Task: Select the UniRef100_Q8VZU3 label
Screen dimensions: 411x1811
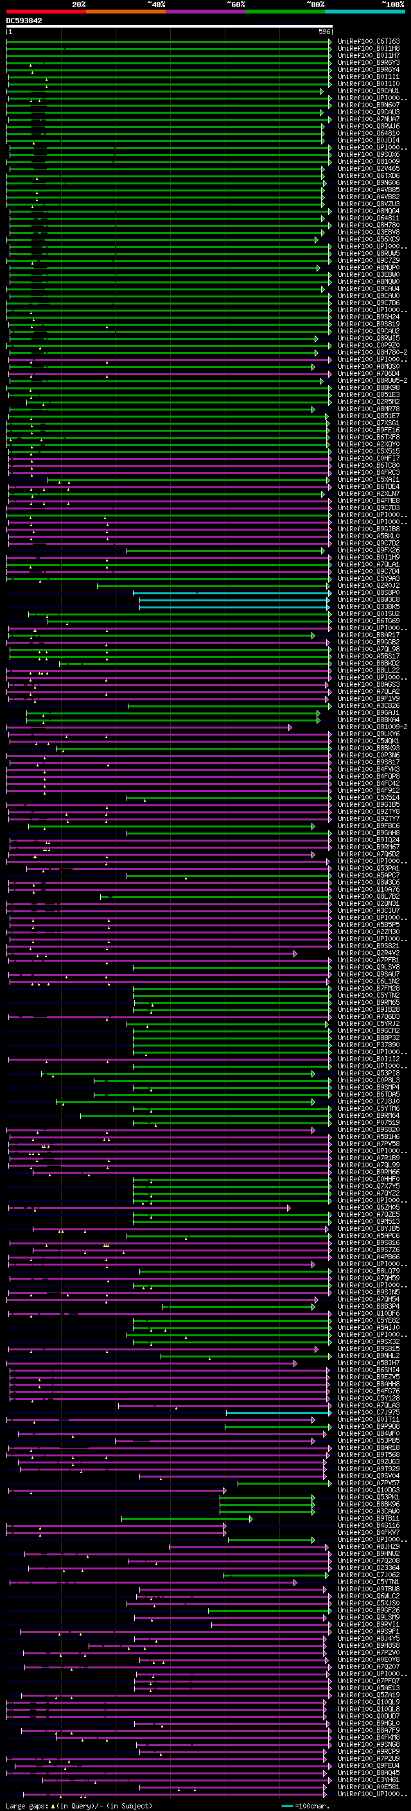Action: point(369,204)
